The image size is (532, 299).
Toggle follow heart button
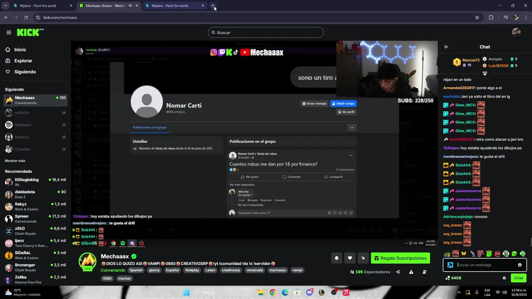pyautogui.click(x=350, y=258)
